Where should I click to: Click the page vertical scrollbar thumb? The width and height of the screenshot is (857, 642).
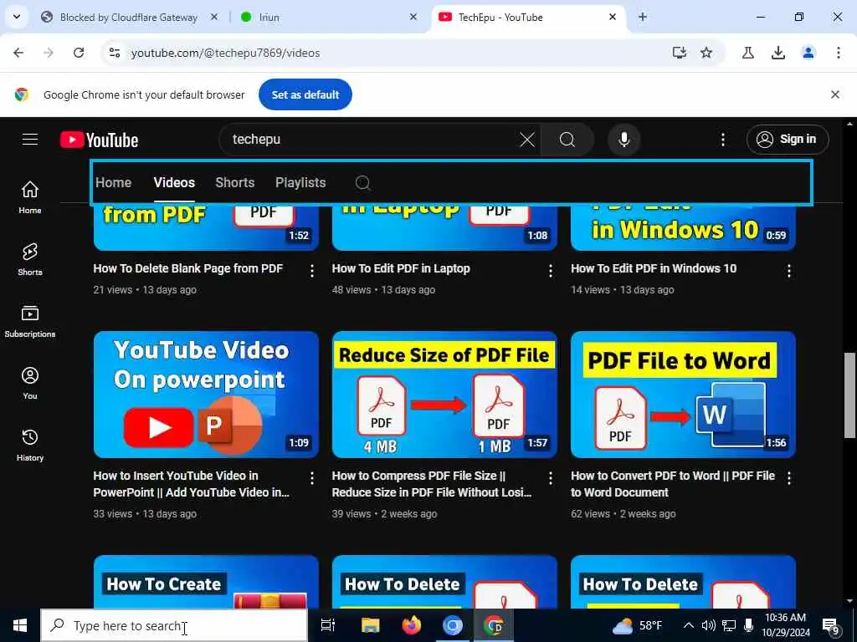pos(849,395)
